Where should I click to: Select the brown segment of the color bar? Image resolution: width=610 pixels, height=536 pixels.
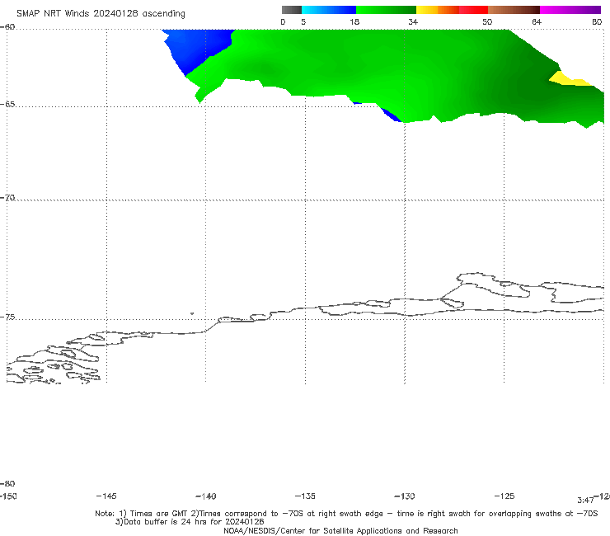click(x=514, y=10)
